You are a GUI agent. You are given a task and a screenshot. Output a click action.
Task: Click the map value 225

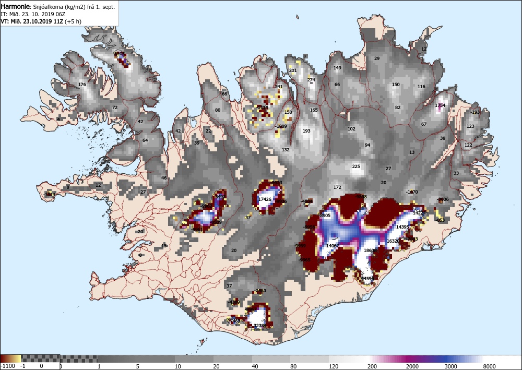(x=356, y=166)
